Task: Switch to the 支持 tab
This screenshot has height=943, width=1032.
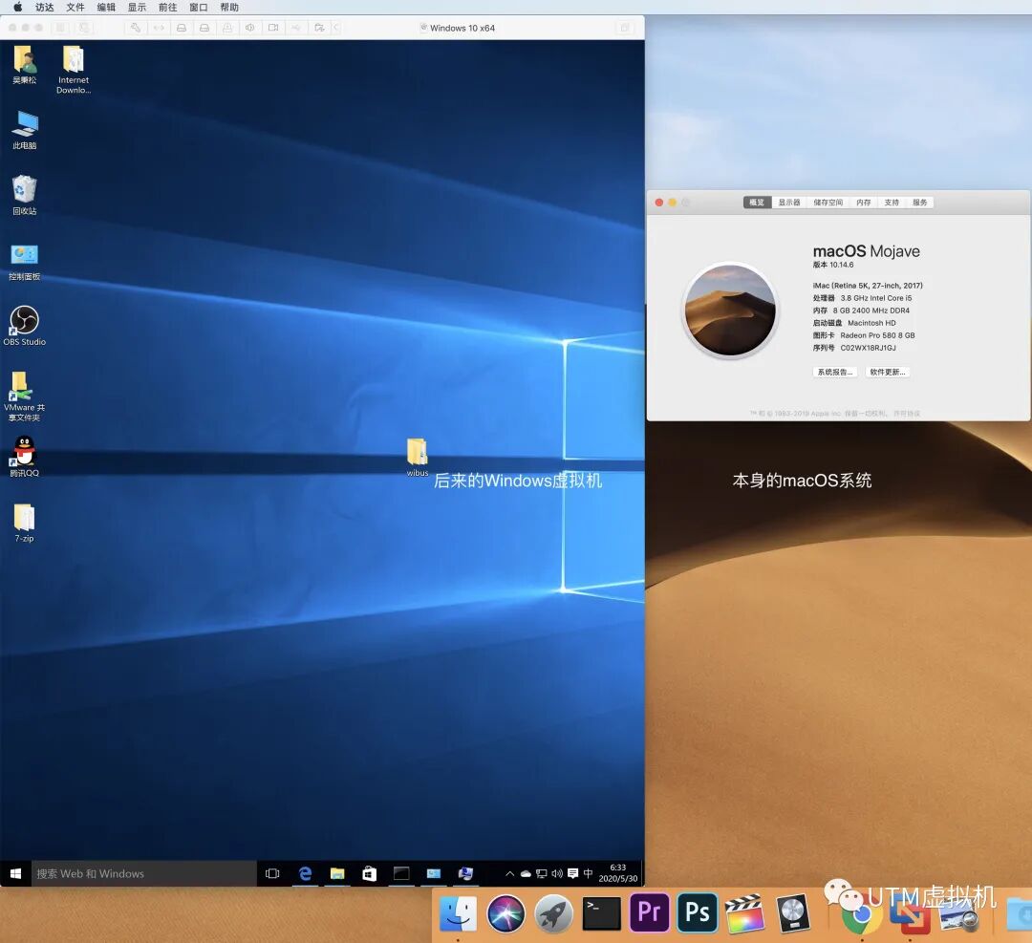Action: coord(892,202)
